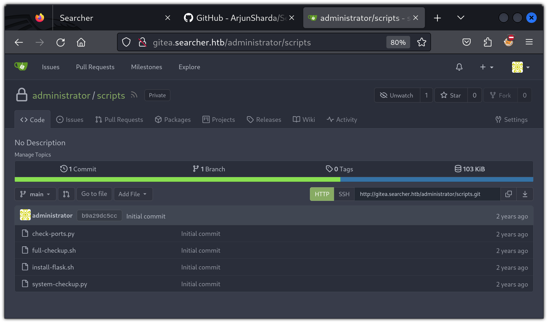The width and height of the screenshot is (548, 323).
Task: Unwatch the scripts repository
Action: point(397,95)
